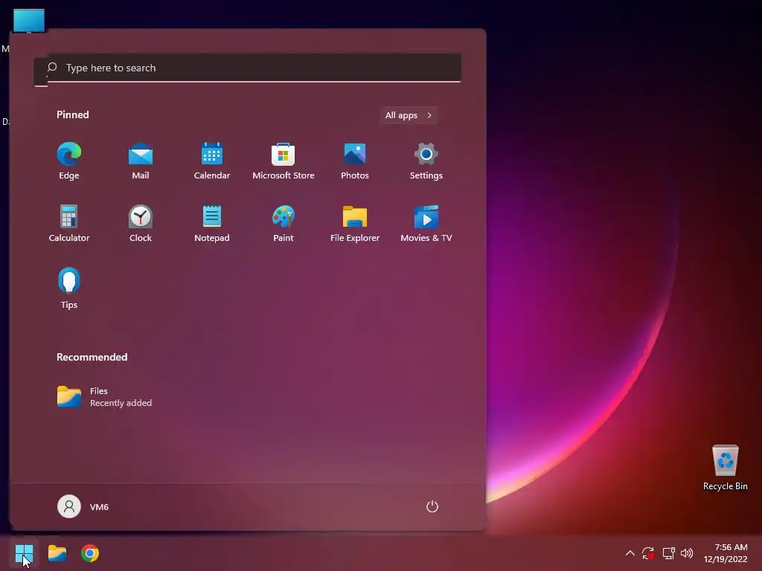The height and width of the screenshot is (571, 762).
Task: Click the power button icon
Action: pyautogui.click(x=432, y=506)
